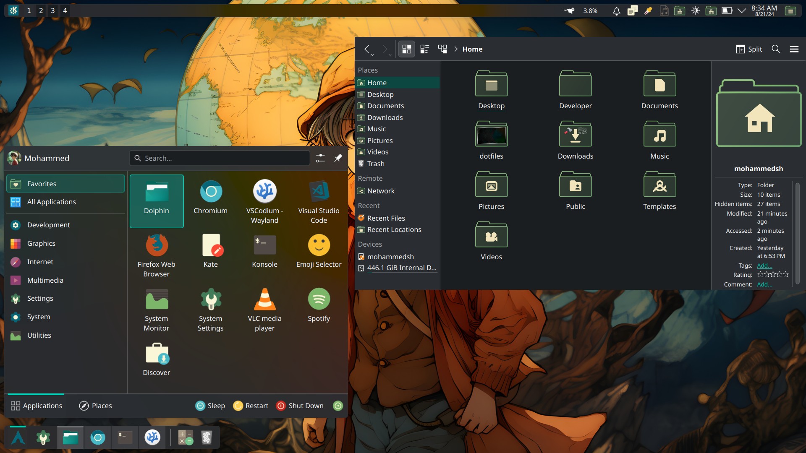Image resolution: width=806 pixels, height=453 pixels.
Task: Open Recent Locations list
Action: (394, 229)
